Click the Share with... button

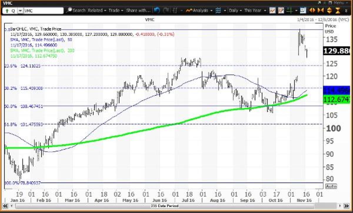click(138, 11)
